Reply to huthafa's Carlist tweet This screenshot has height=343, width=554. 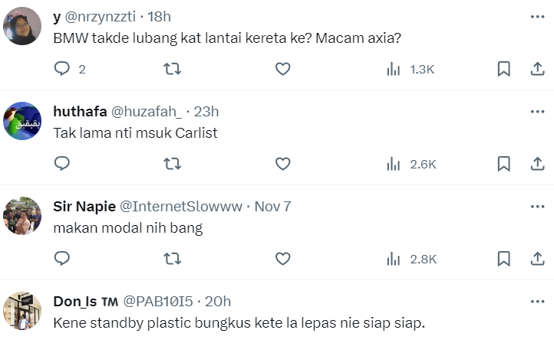(x=63, y=163)
